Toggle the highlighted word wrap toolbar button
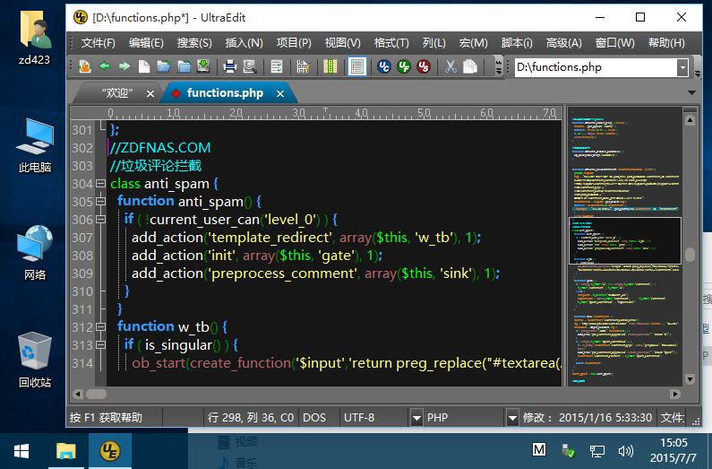 click(x=356, y=66)
